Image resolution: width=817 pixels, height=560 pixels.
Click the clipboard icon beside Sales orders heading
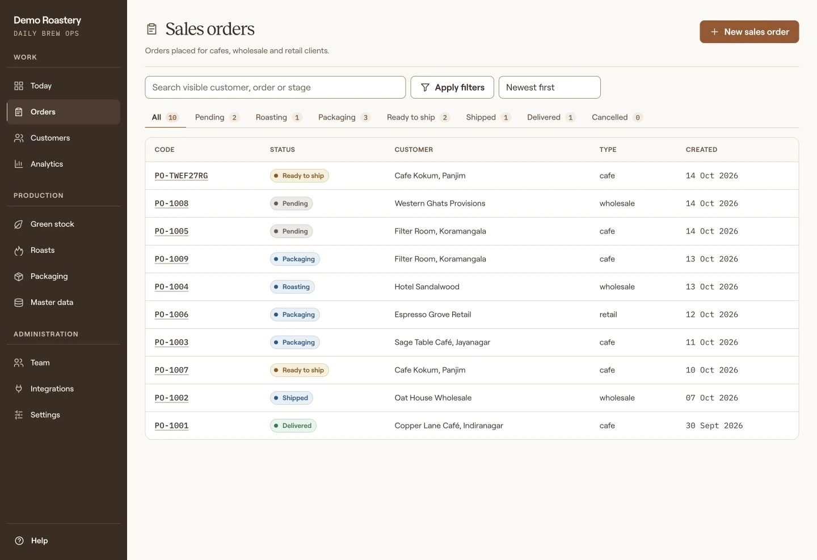151,29
